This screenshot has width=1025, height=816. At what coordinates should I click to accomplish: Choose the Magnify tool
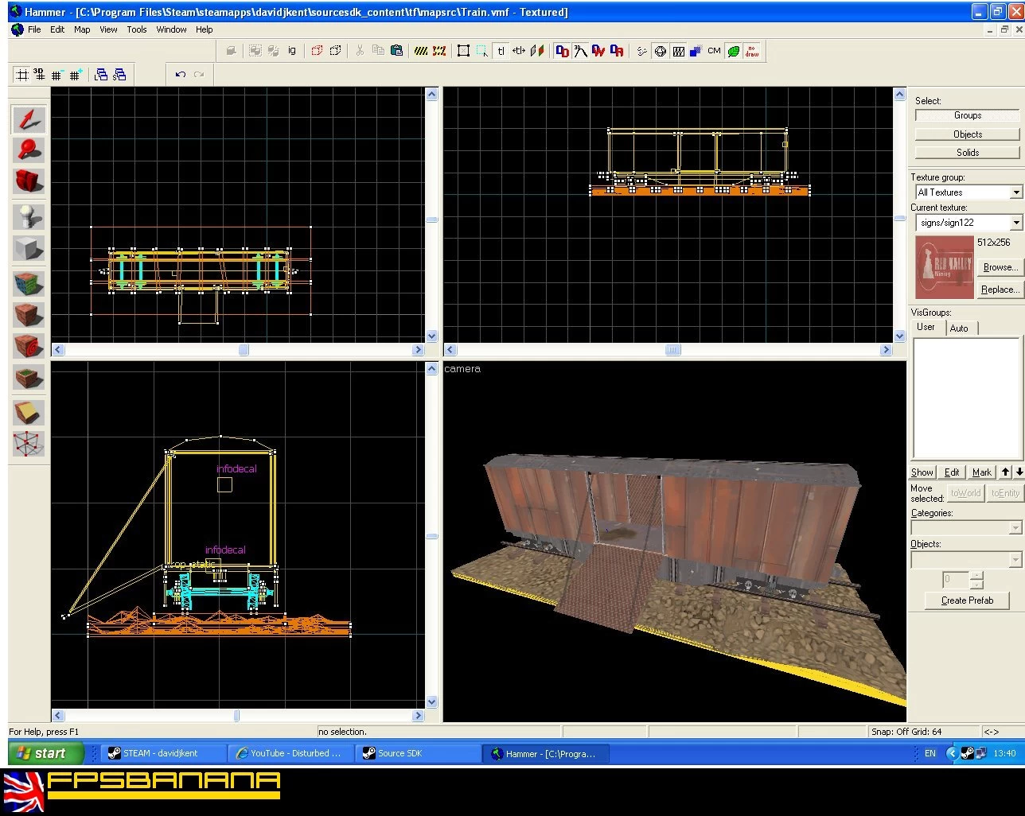click(x=29, y=150)
